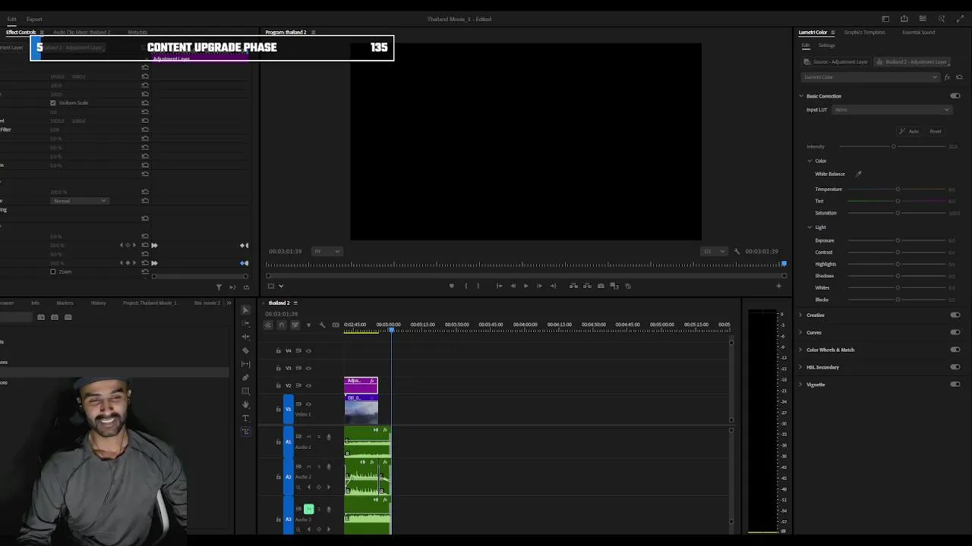Screen dimensions: 972x546
Task: Click the Export Frame camera icon
Action: 601,286
